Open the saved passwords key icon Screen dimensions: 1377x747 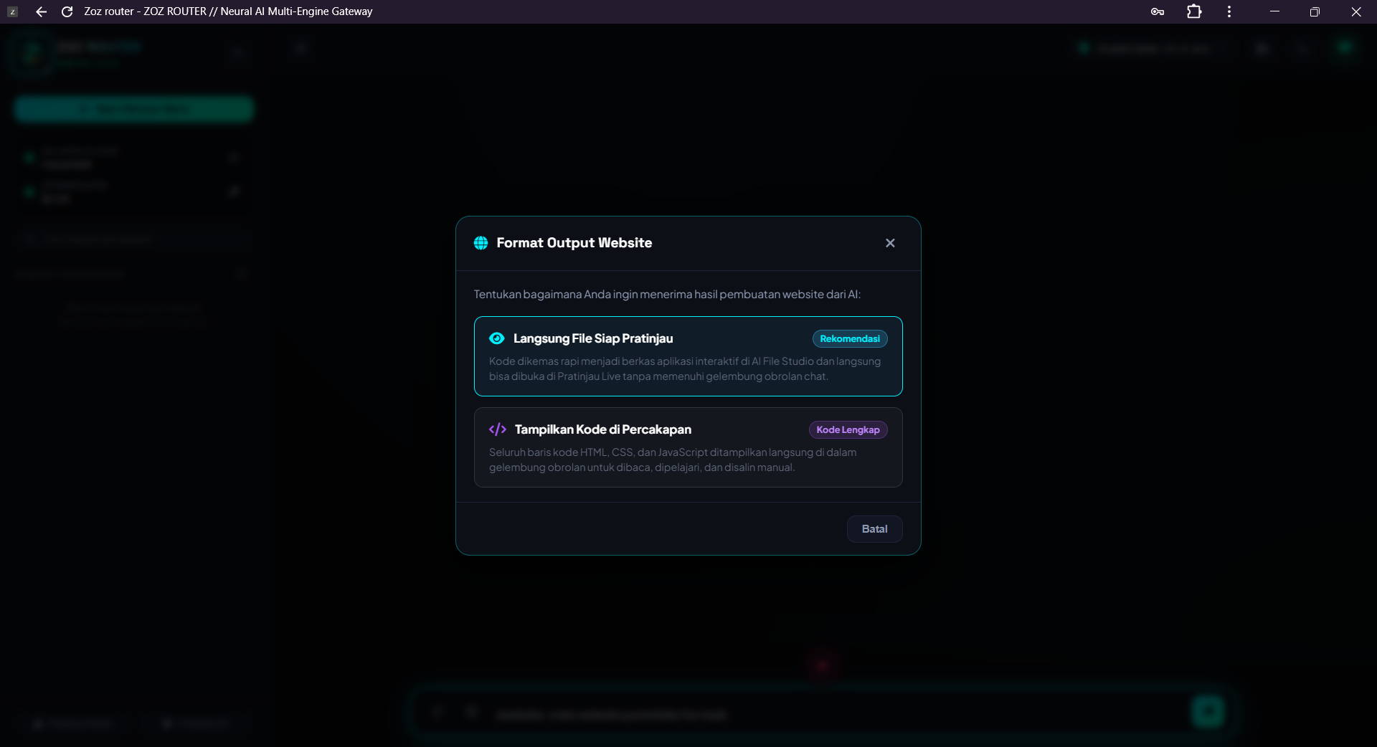[1157, 11]
